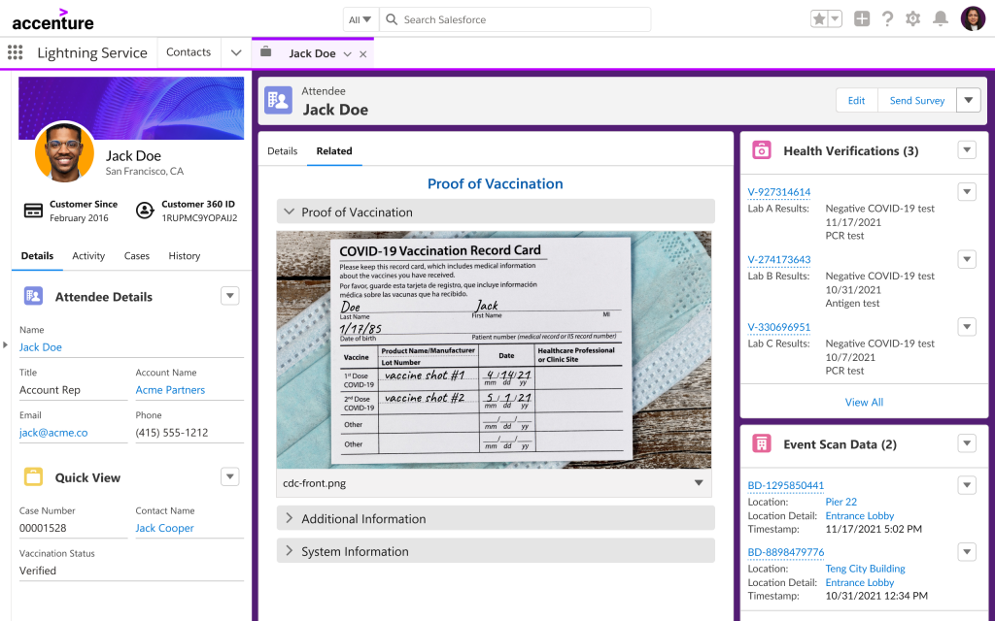Click the global actions plus icon

click(x=862, y=18)
